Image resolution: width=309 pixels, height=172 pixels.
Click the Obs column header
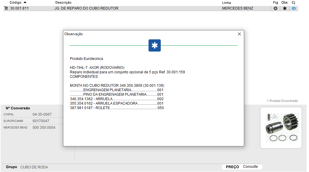coord(284,2)
